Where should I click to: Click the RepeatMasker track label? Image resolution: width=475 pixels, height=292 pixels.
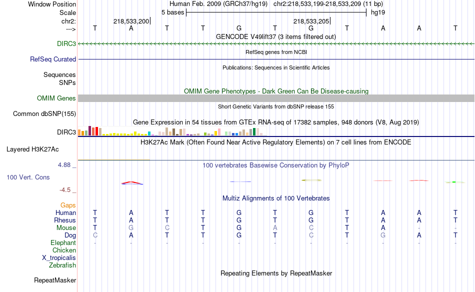[55, 280]
